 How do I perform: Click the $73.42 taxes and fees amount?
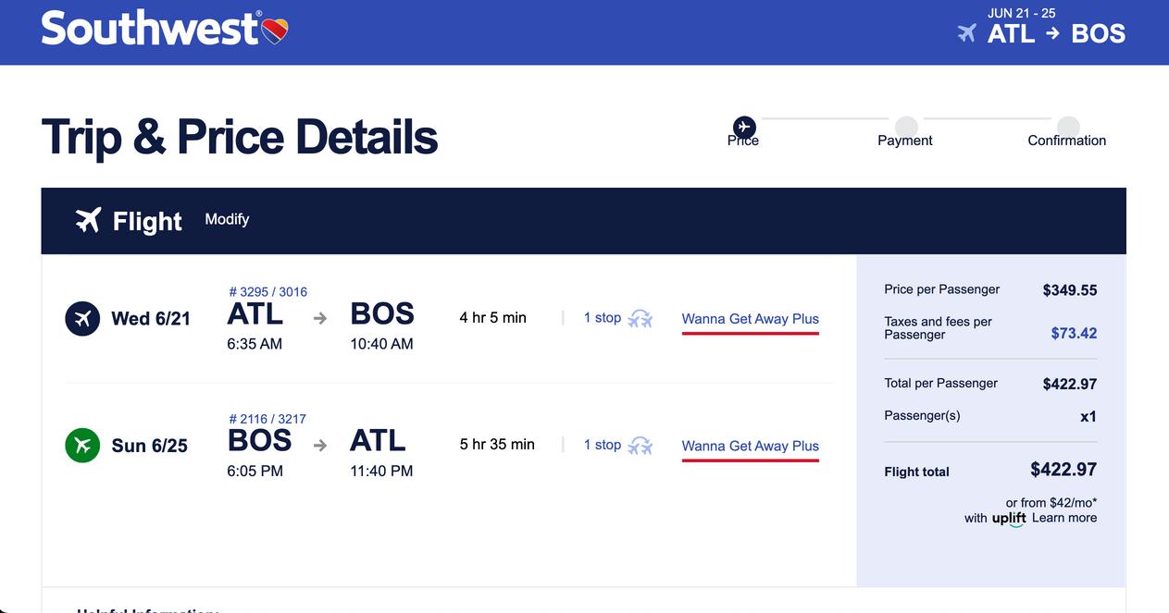tap(1074, 333)
